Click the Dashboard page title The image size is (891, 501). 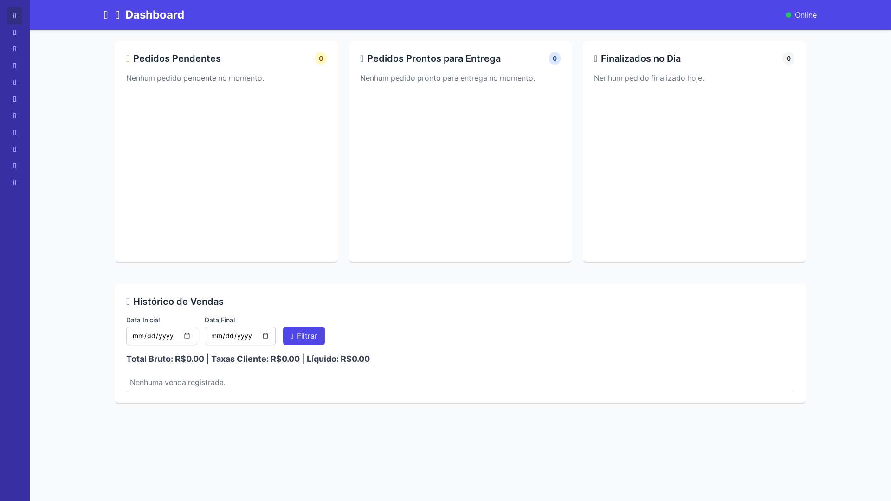(155, 15)
